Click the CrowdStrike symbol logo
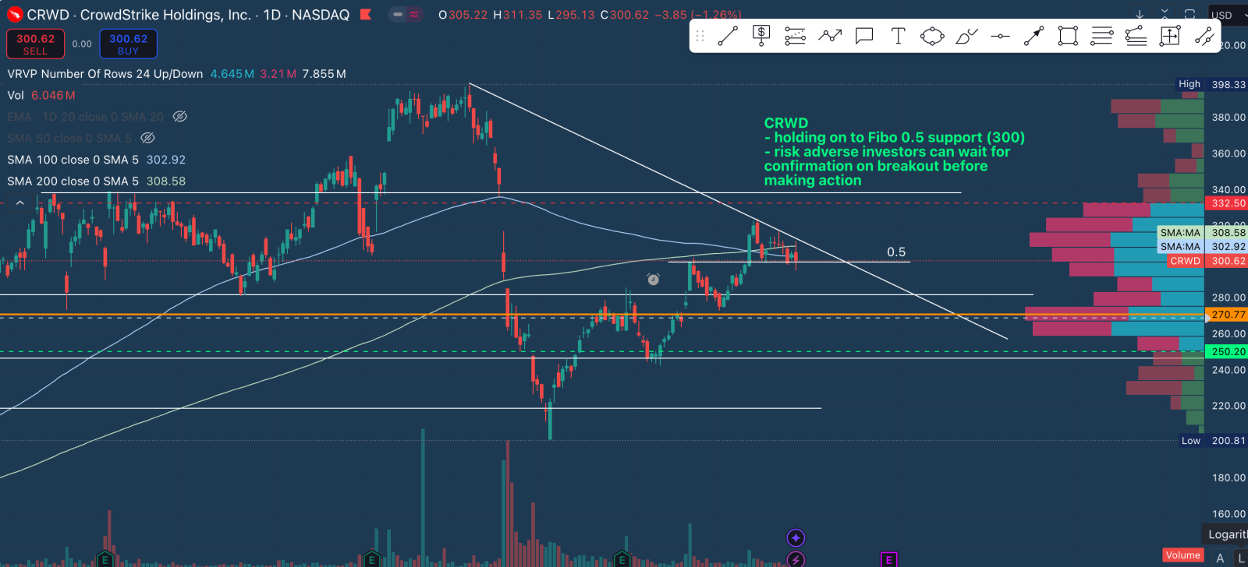1248x567 pixels. coord(15,15)
